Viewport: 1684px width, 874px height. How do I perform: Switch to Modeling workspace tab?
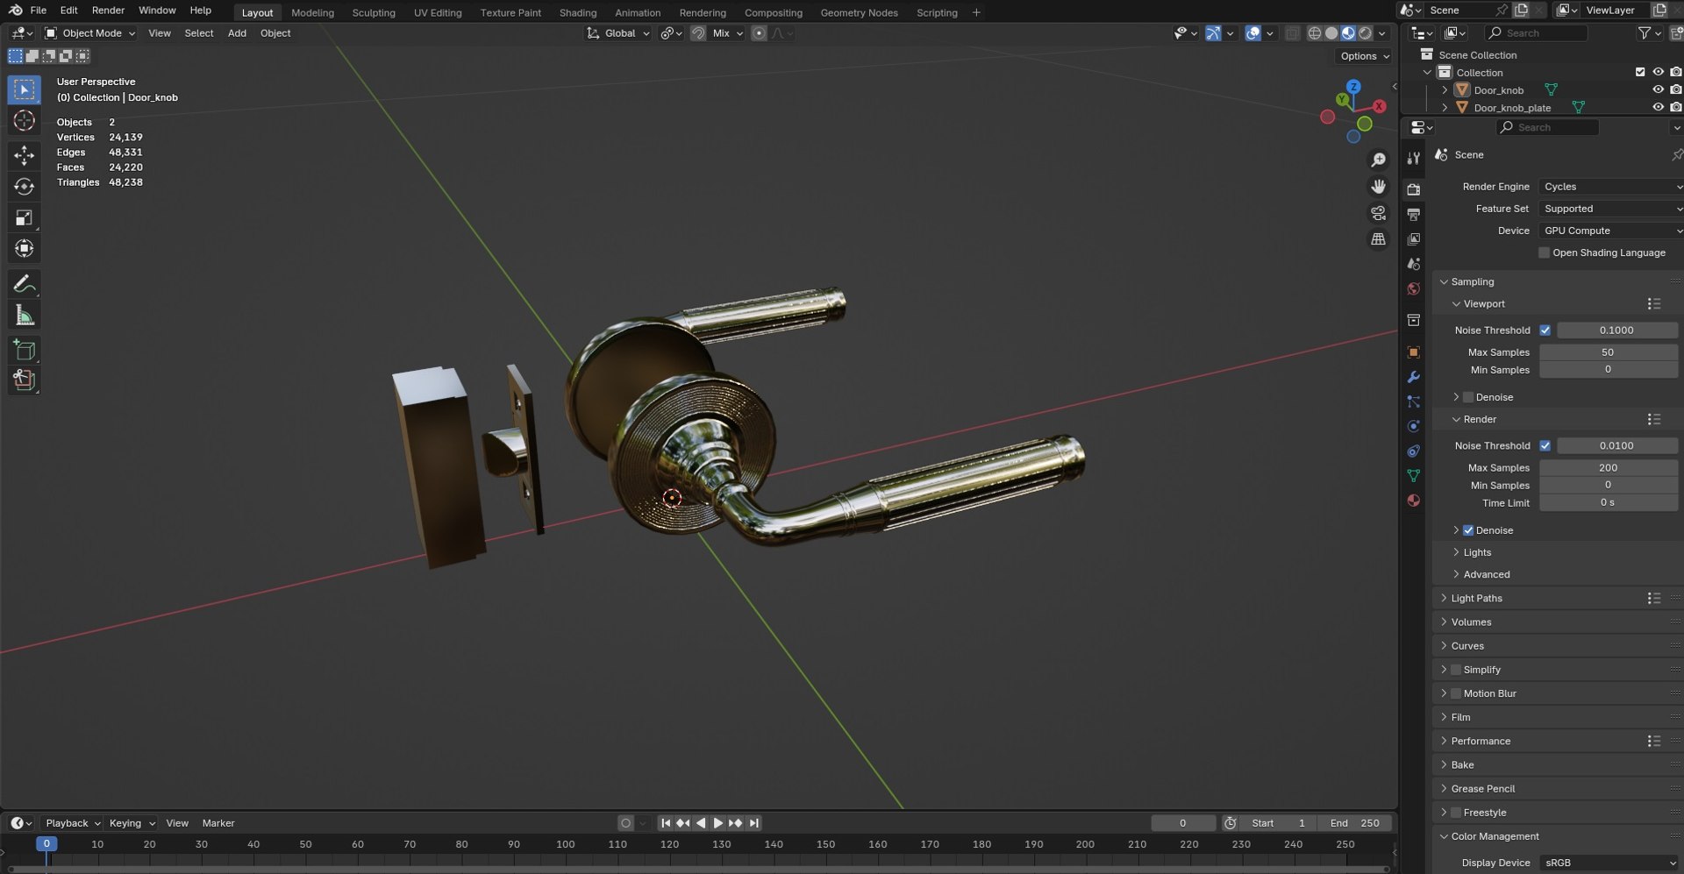coord(312,12)
